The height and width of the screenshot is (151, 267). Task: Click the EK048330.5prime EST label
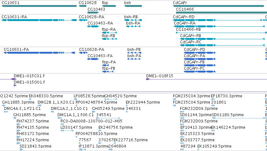coord(46,96)
